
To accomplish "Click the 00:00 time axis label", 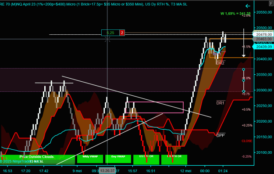I will coord(205,171).
